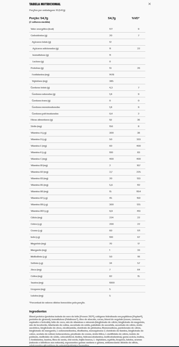
Task: Select the Licopeno row
Action: 87,289
